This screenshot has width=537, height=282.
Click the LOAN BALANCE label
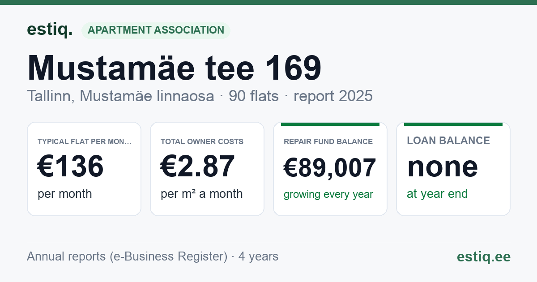click(448, 141)
